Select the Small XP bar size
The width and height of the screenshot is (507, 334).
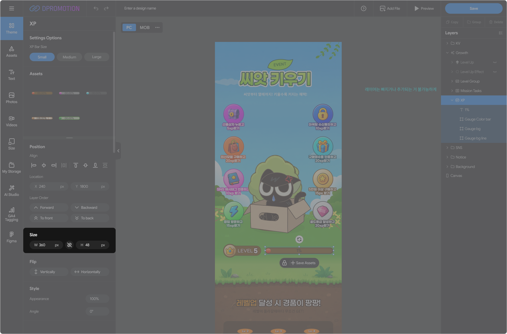pos(42,57)
